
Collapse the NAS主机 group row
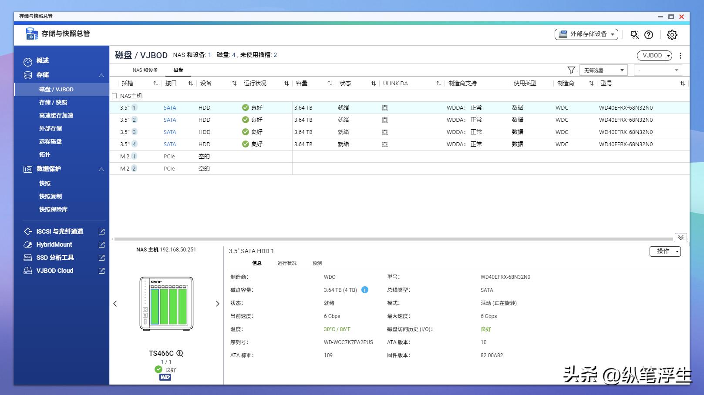coord(115,95)
